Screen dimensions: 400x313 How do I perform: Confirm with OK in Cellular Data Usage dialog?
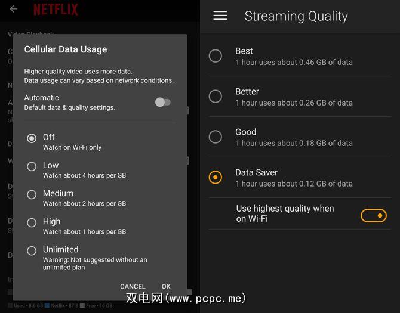(166, 286)
